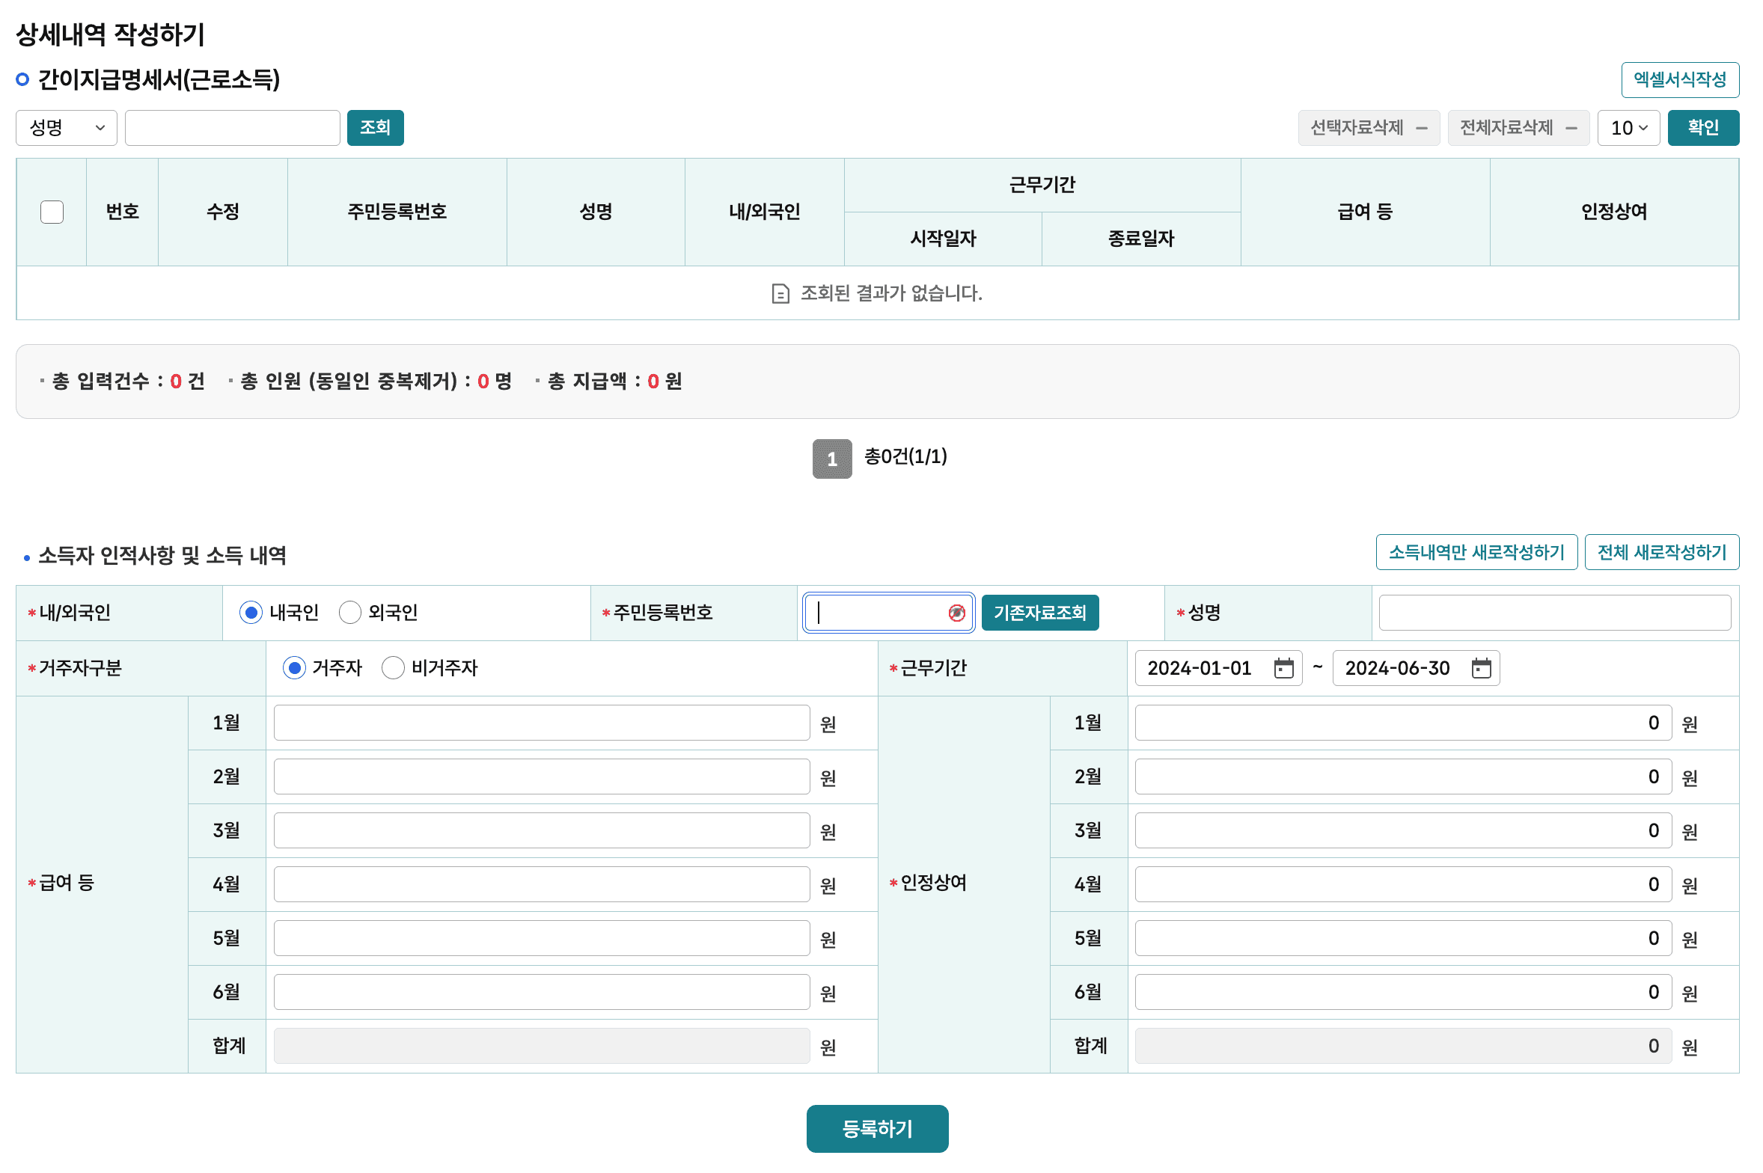Click the 기존자료조회 button
This screenshot has width=1763, height=1173.
(1039, 613)
